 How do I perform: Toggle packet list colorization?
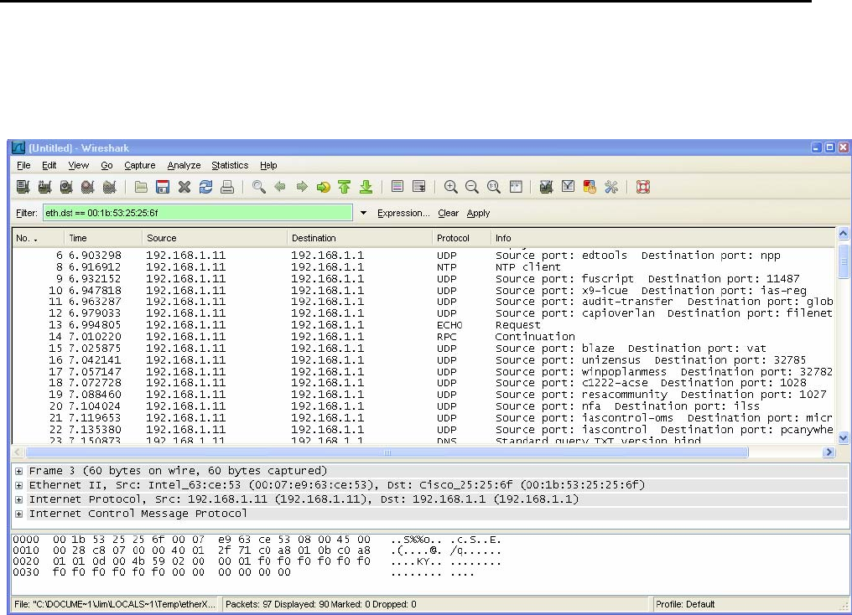pyautogui.click(x=397, y=188)
